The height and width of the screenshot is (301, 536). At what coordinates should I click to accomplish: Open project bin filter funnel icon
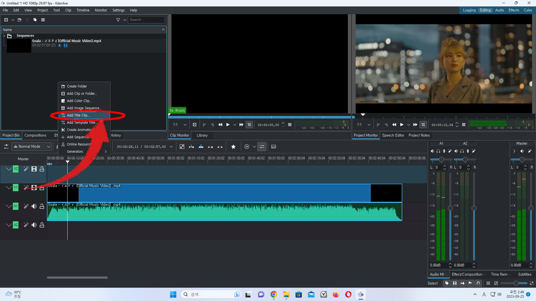tap(118, 20)
